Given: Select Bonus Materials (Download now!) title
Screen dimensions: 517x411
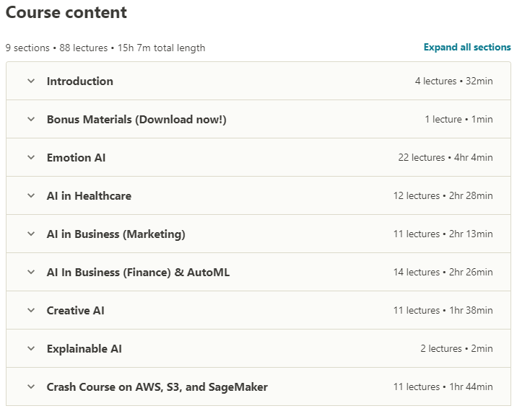Looking at the screenshot, I should coord(136,120).
